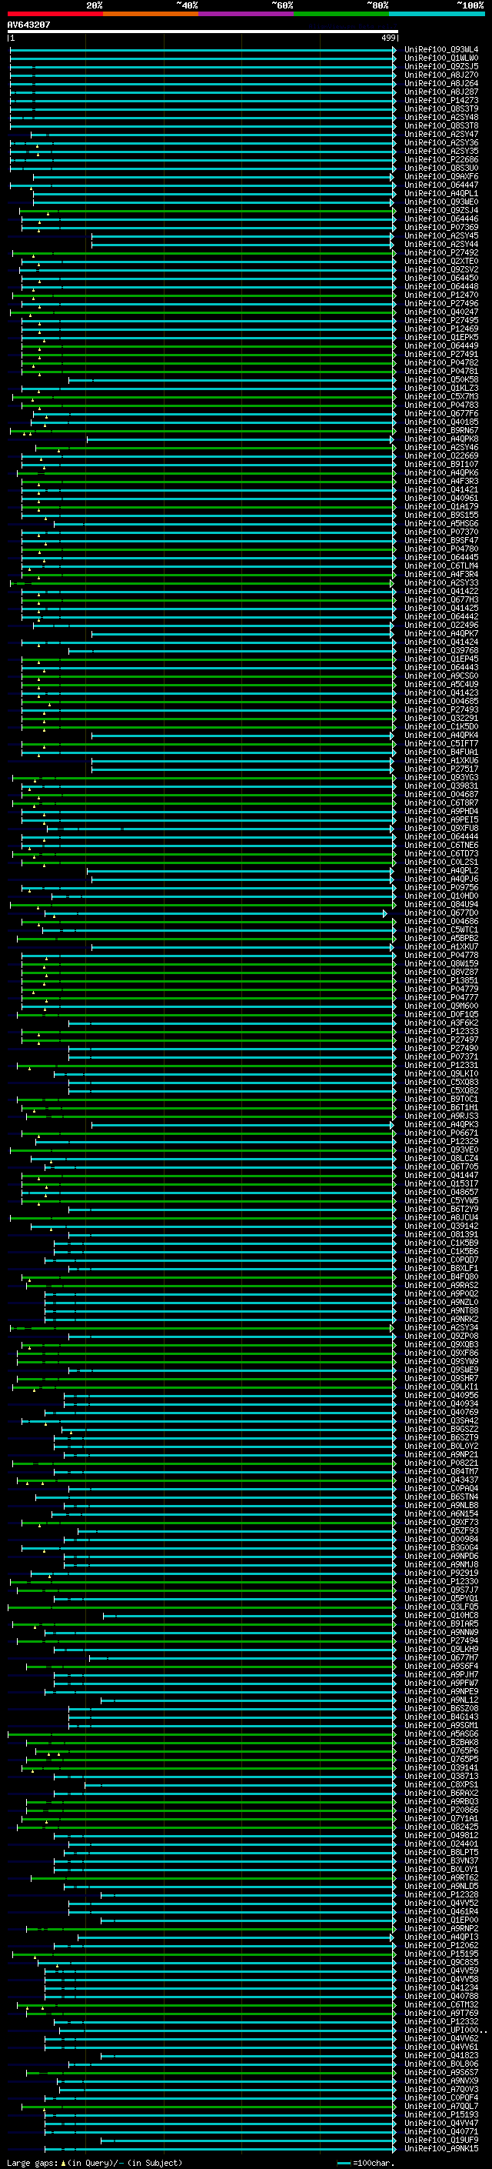Select UniRef100_A2SY36 label
Screen dimensions: 492x2169
point(440,142)
